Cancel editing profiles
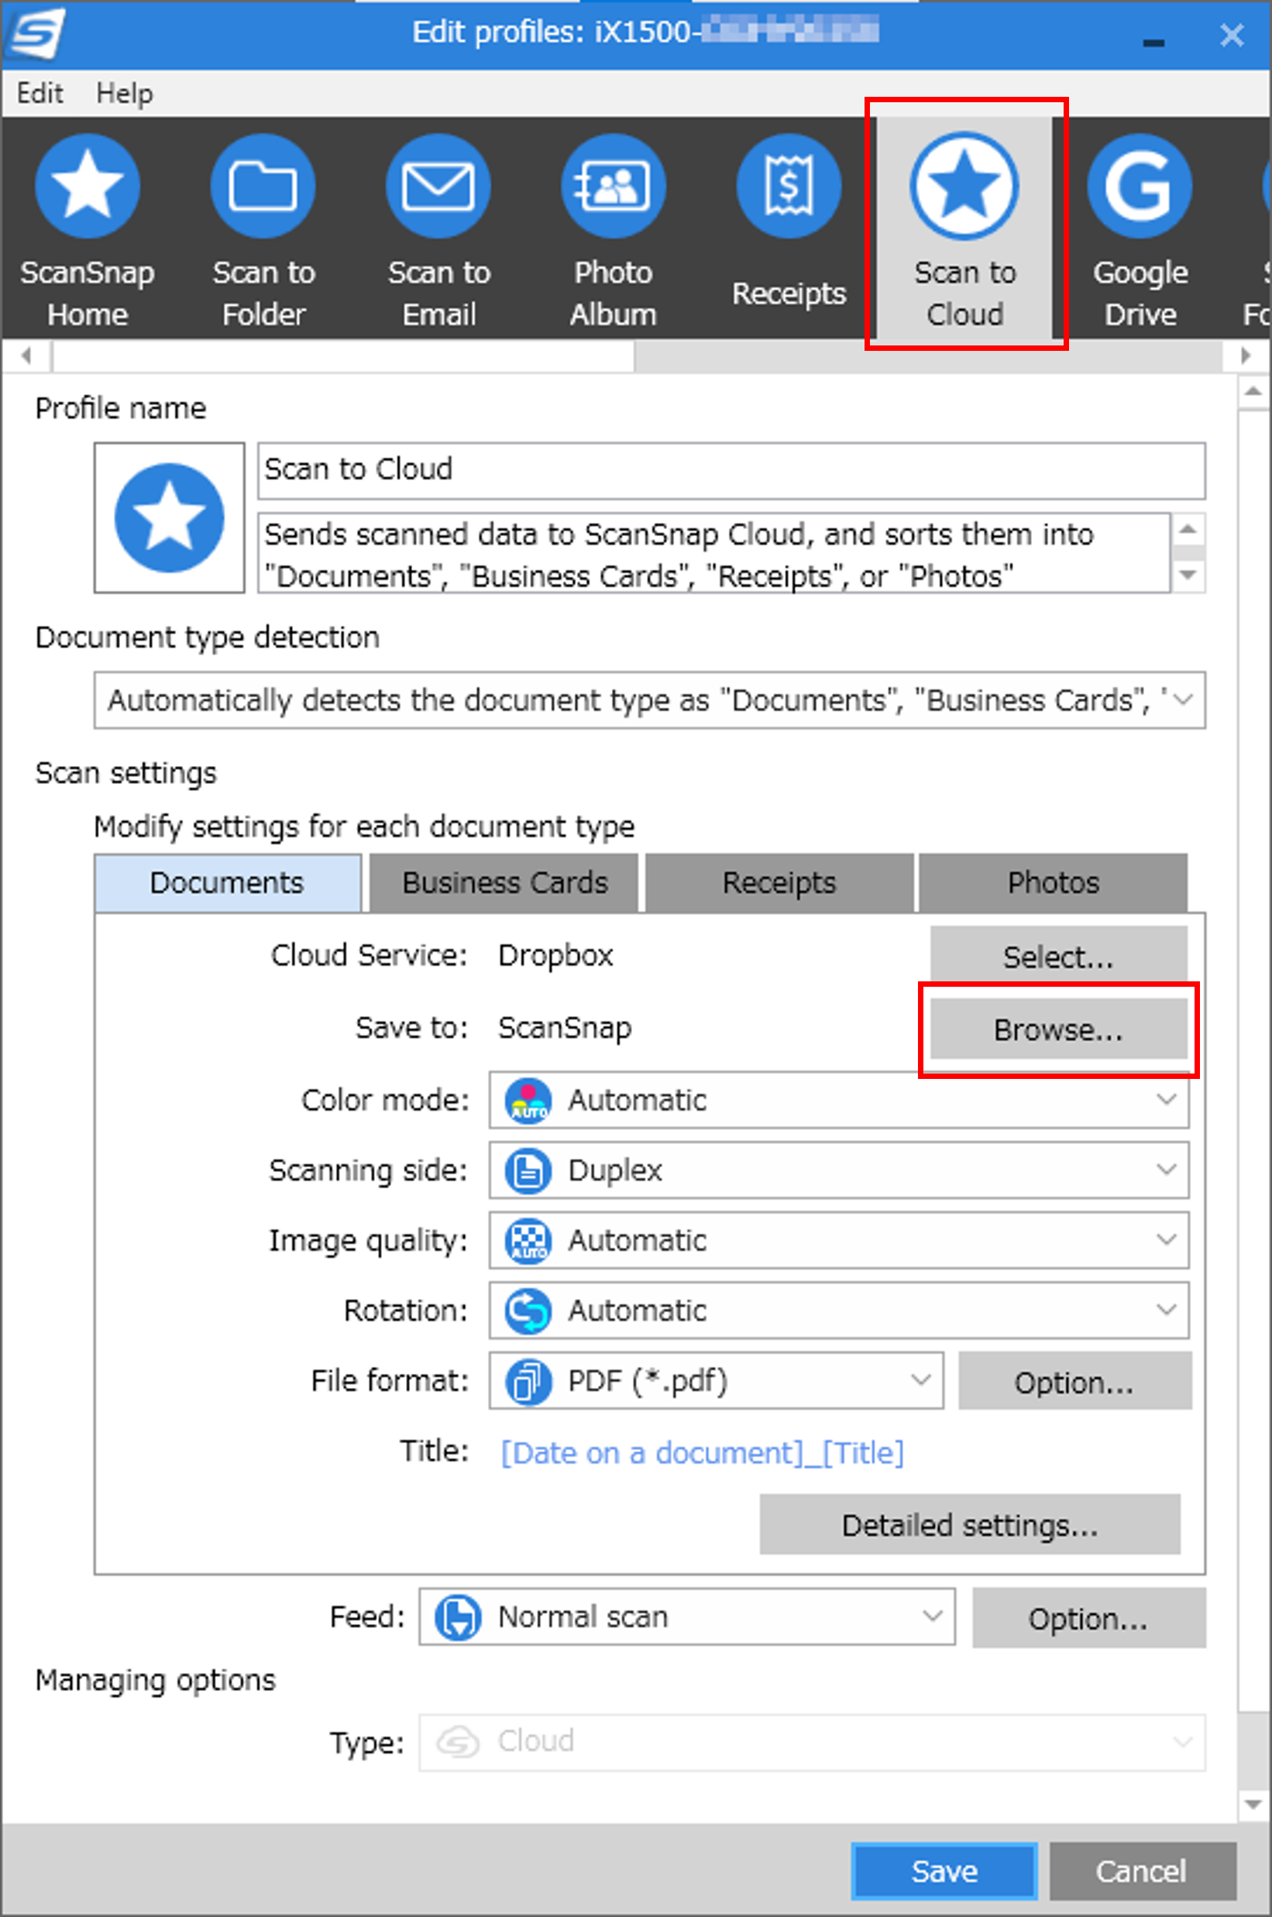 coord(1142,1871)
